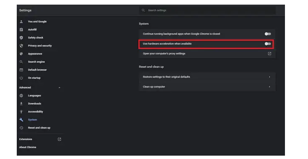Click the globe icon beside Languages
The image size is (308, 159).
21,96
